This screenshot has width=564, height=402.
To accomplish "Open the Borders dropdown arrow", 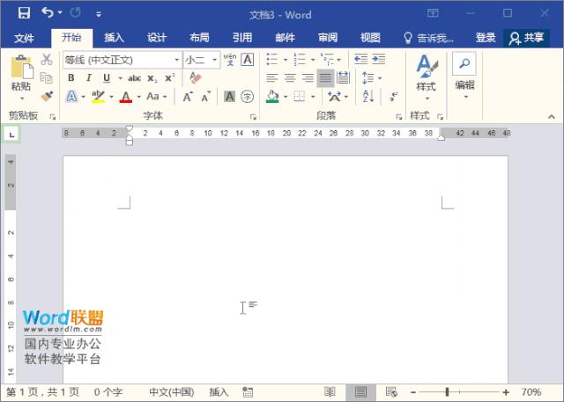I will [313, 97].
